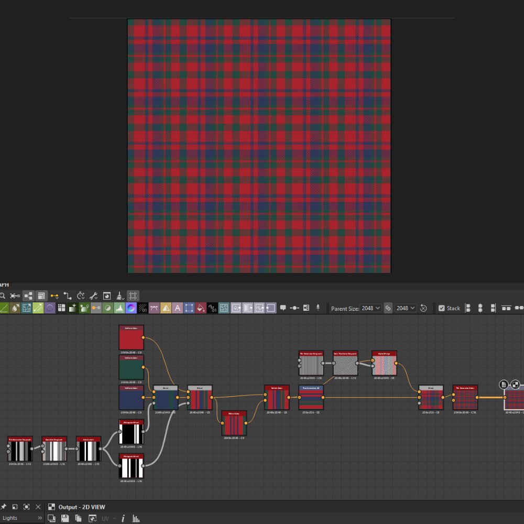The height and width of the screenshot is (524, 524).
Task: Expand the Lights selector at bottom left
Action: tap(41, 518)
